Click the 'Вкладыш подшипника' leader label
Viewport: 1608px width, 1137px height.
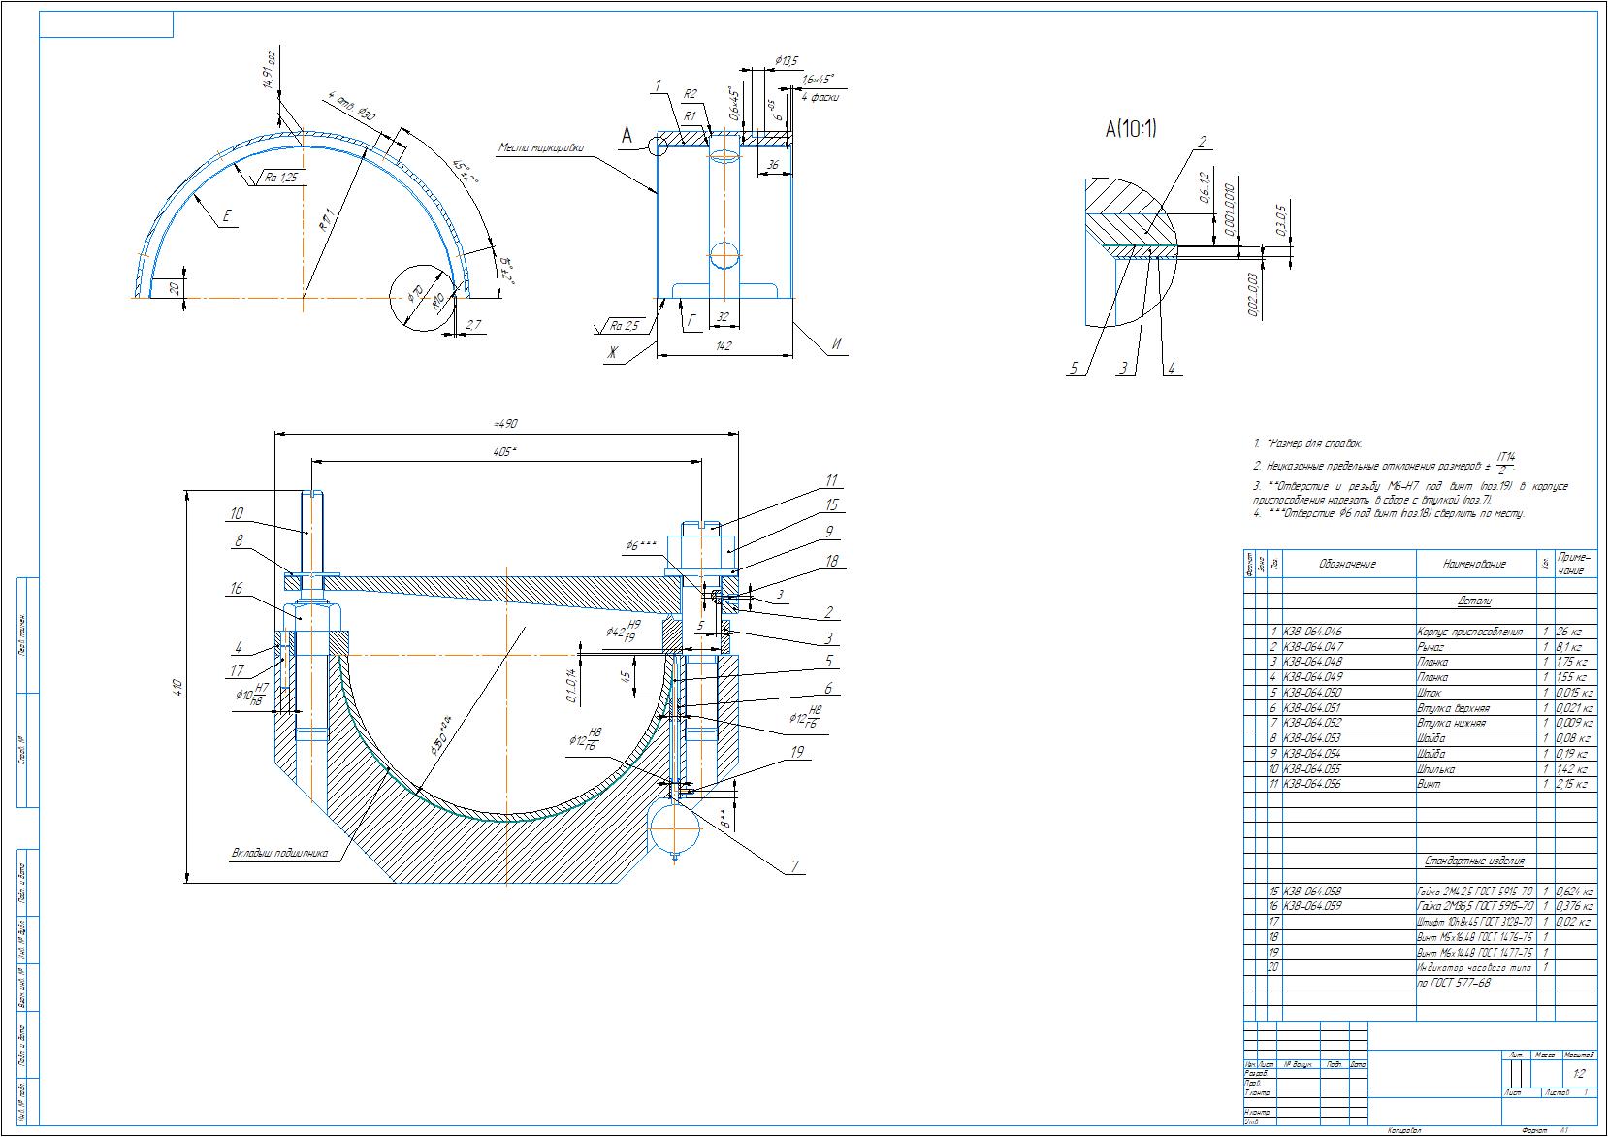[x=280, y=855]
